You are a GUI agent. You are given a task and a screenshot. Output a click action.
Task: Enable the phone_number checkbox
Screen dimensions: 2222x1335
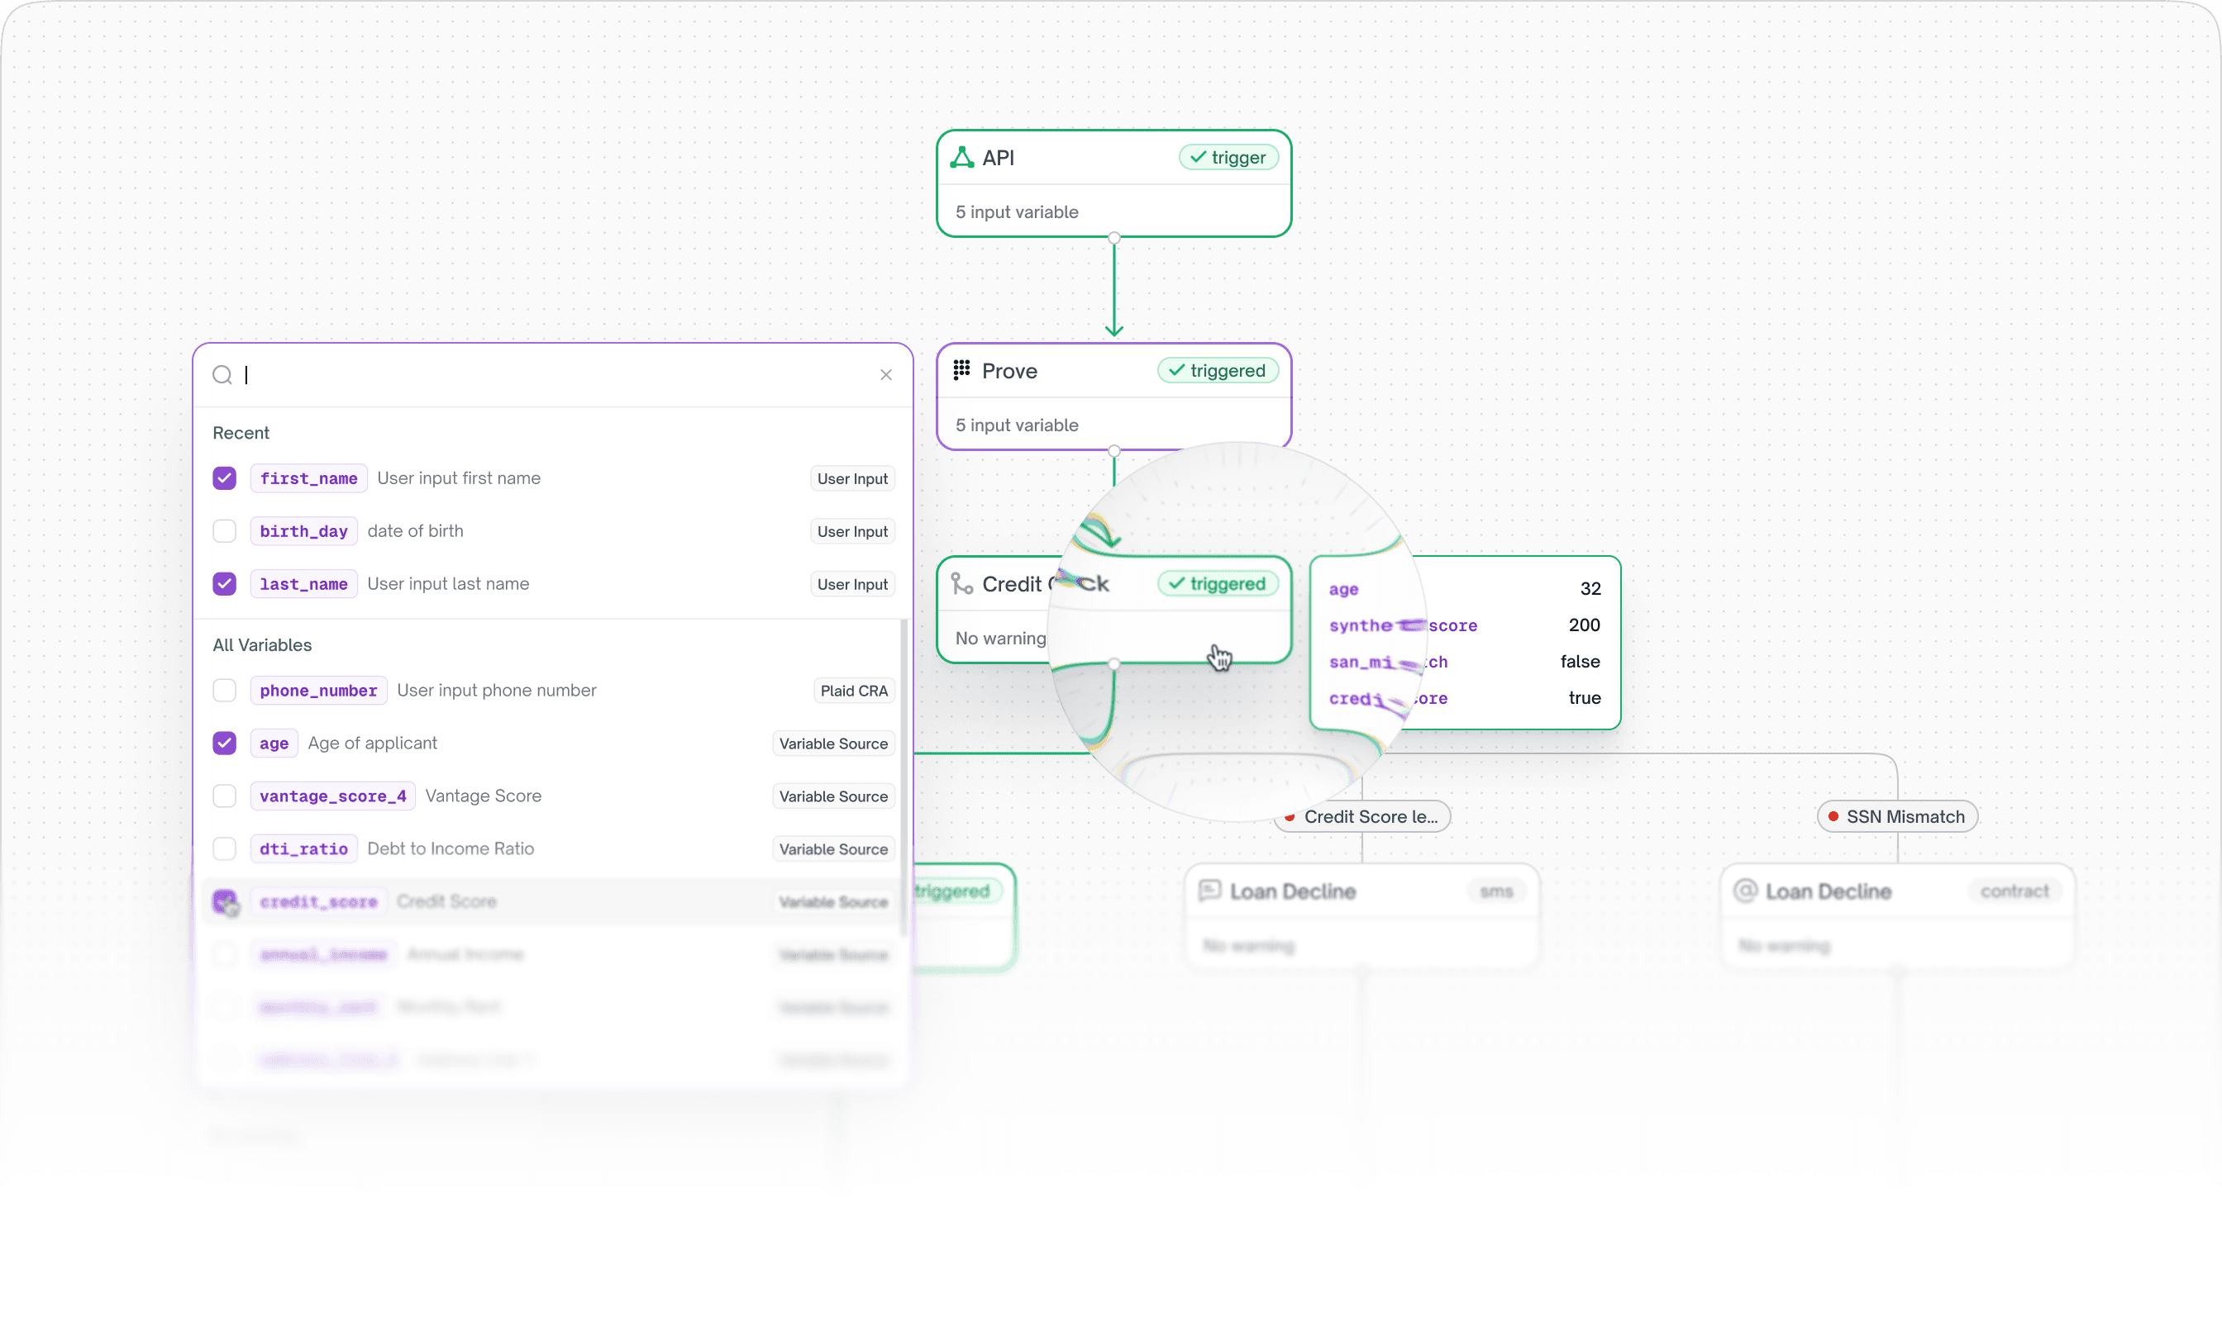tap(224, 690)
